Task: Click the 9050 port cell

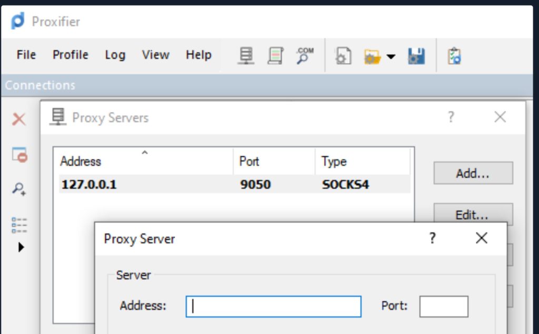Action: (255, 185)
